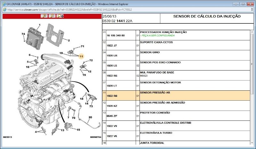This screenshot has height=149, width=256.
Task: Click scroll up arrow of parts list
Action: (x=252, y=32)
